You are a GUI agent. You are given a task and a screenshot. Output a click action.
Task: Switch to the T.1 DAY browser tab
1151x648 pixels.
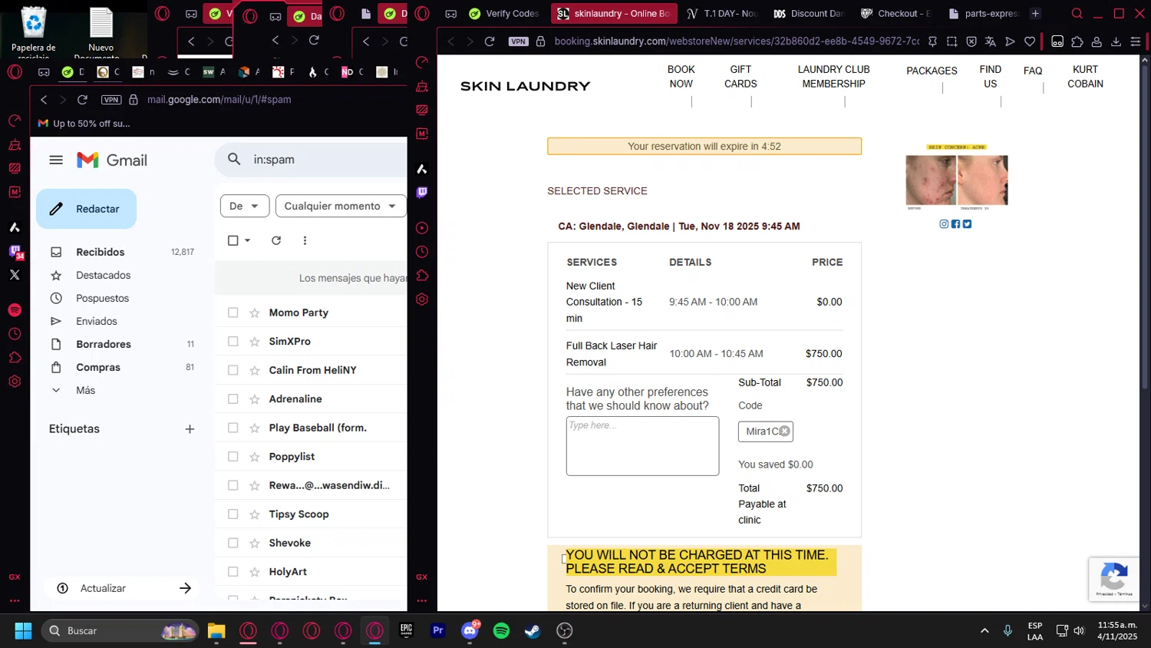722,14
